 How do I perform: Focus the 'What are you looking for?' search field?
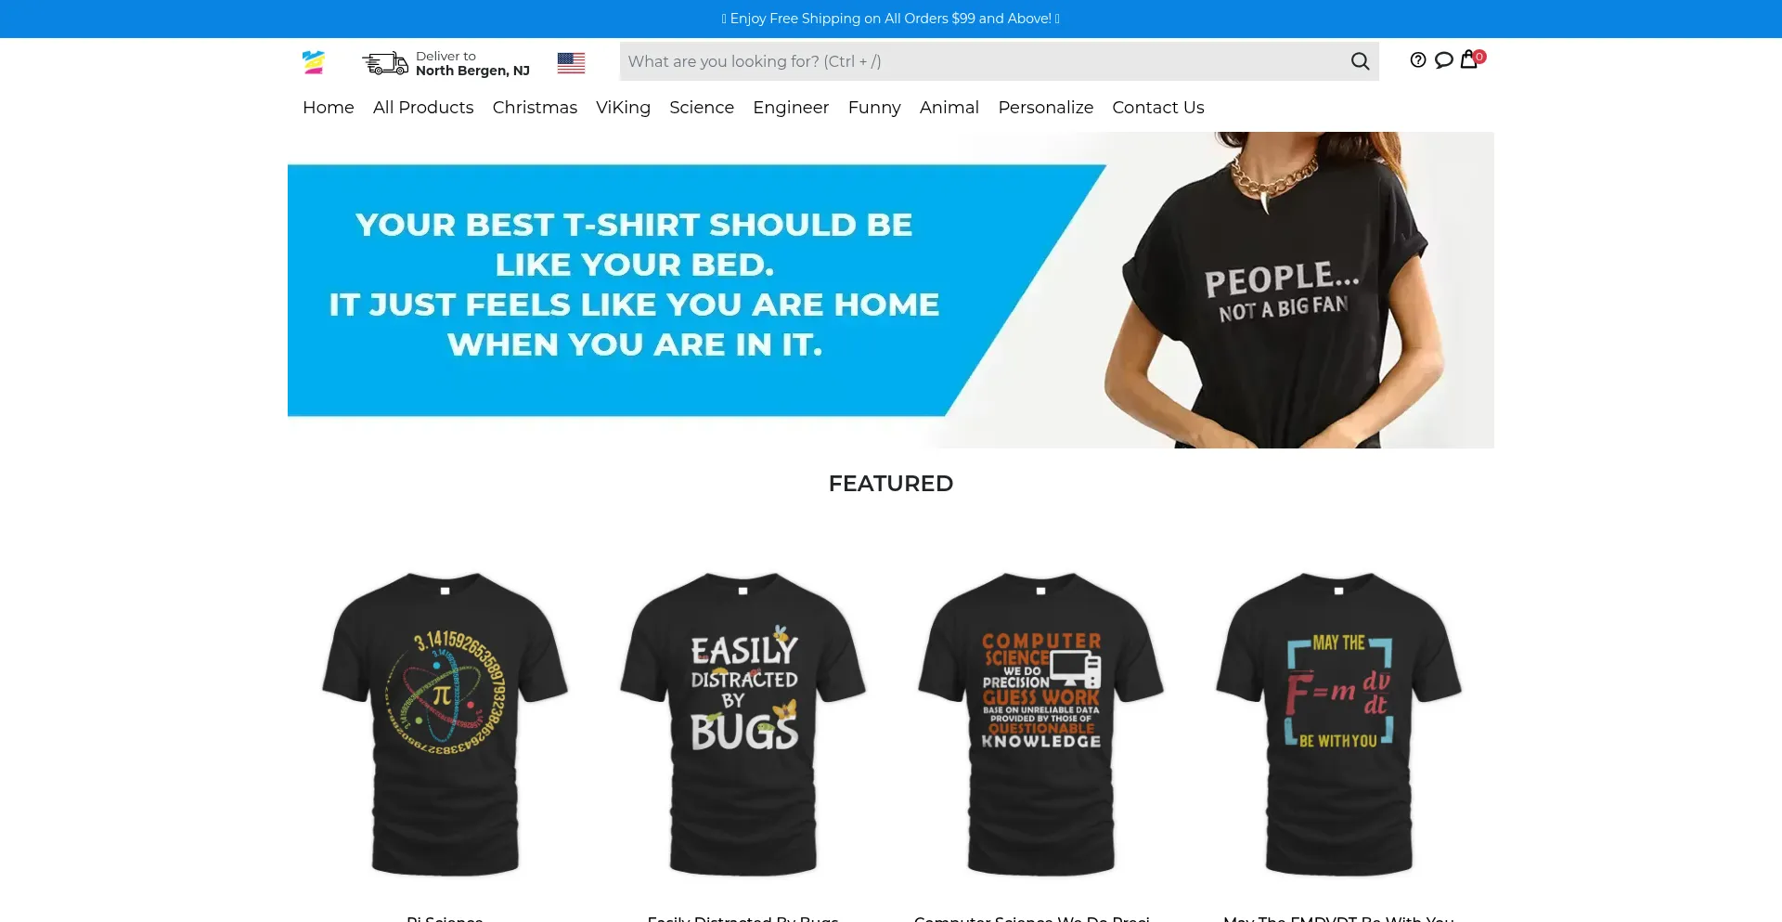(x=984, y=61)
